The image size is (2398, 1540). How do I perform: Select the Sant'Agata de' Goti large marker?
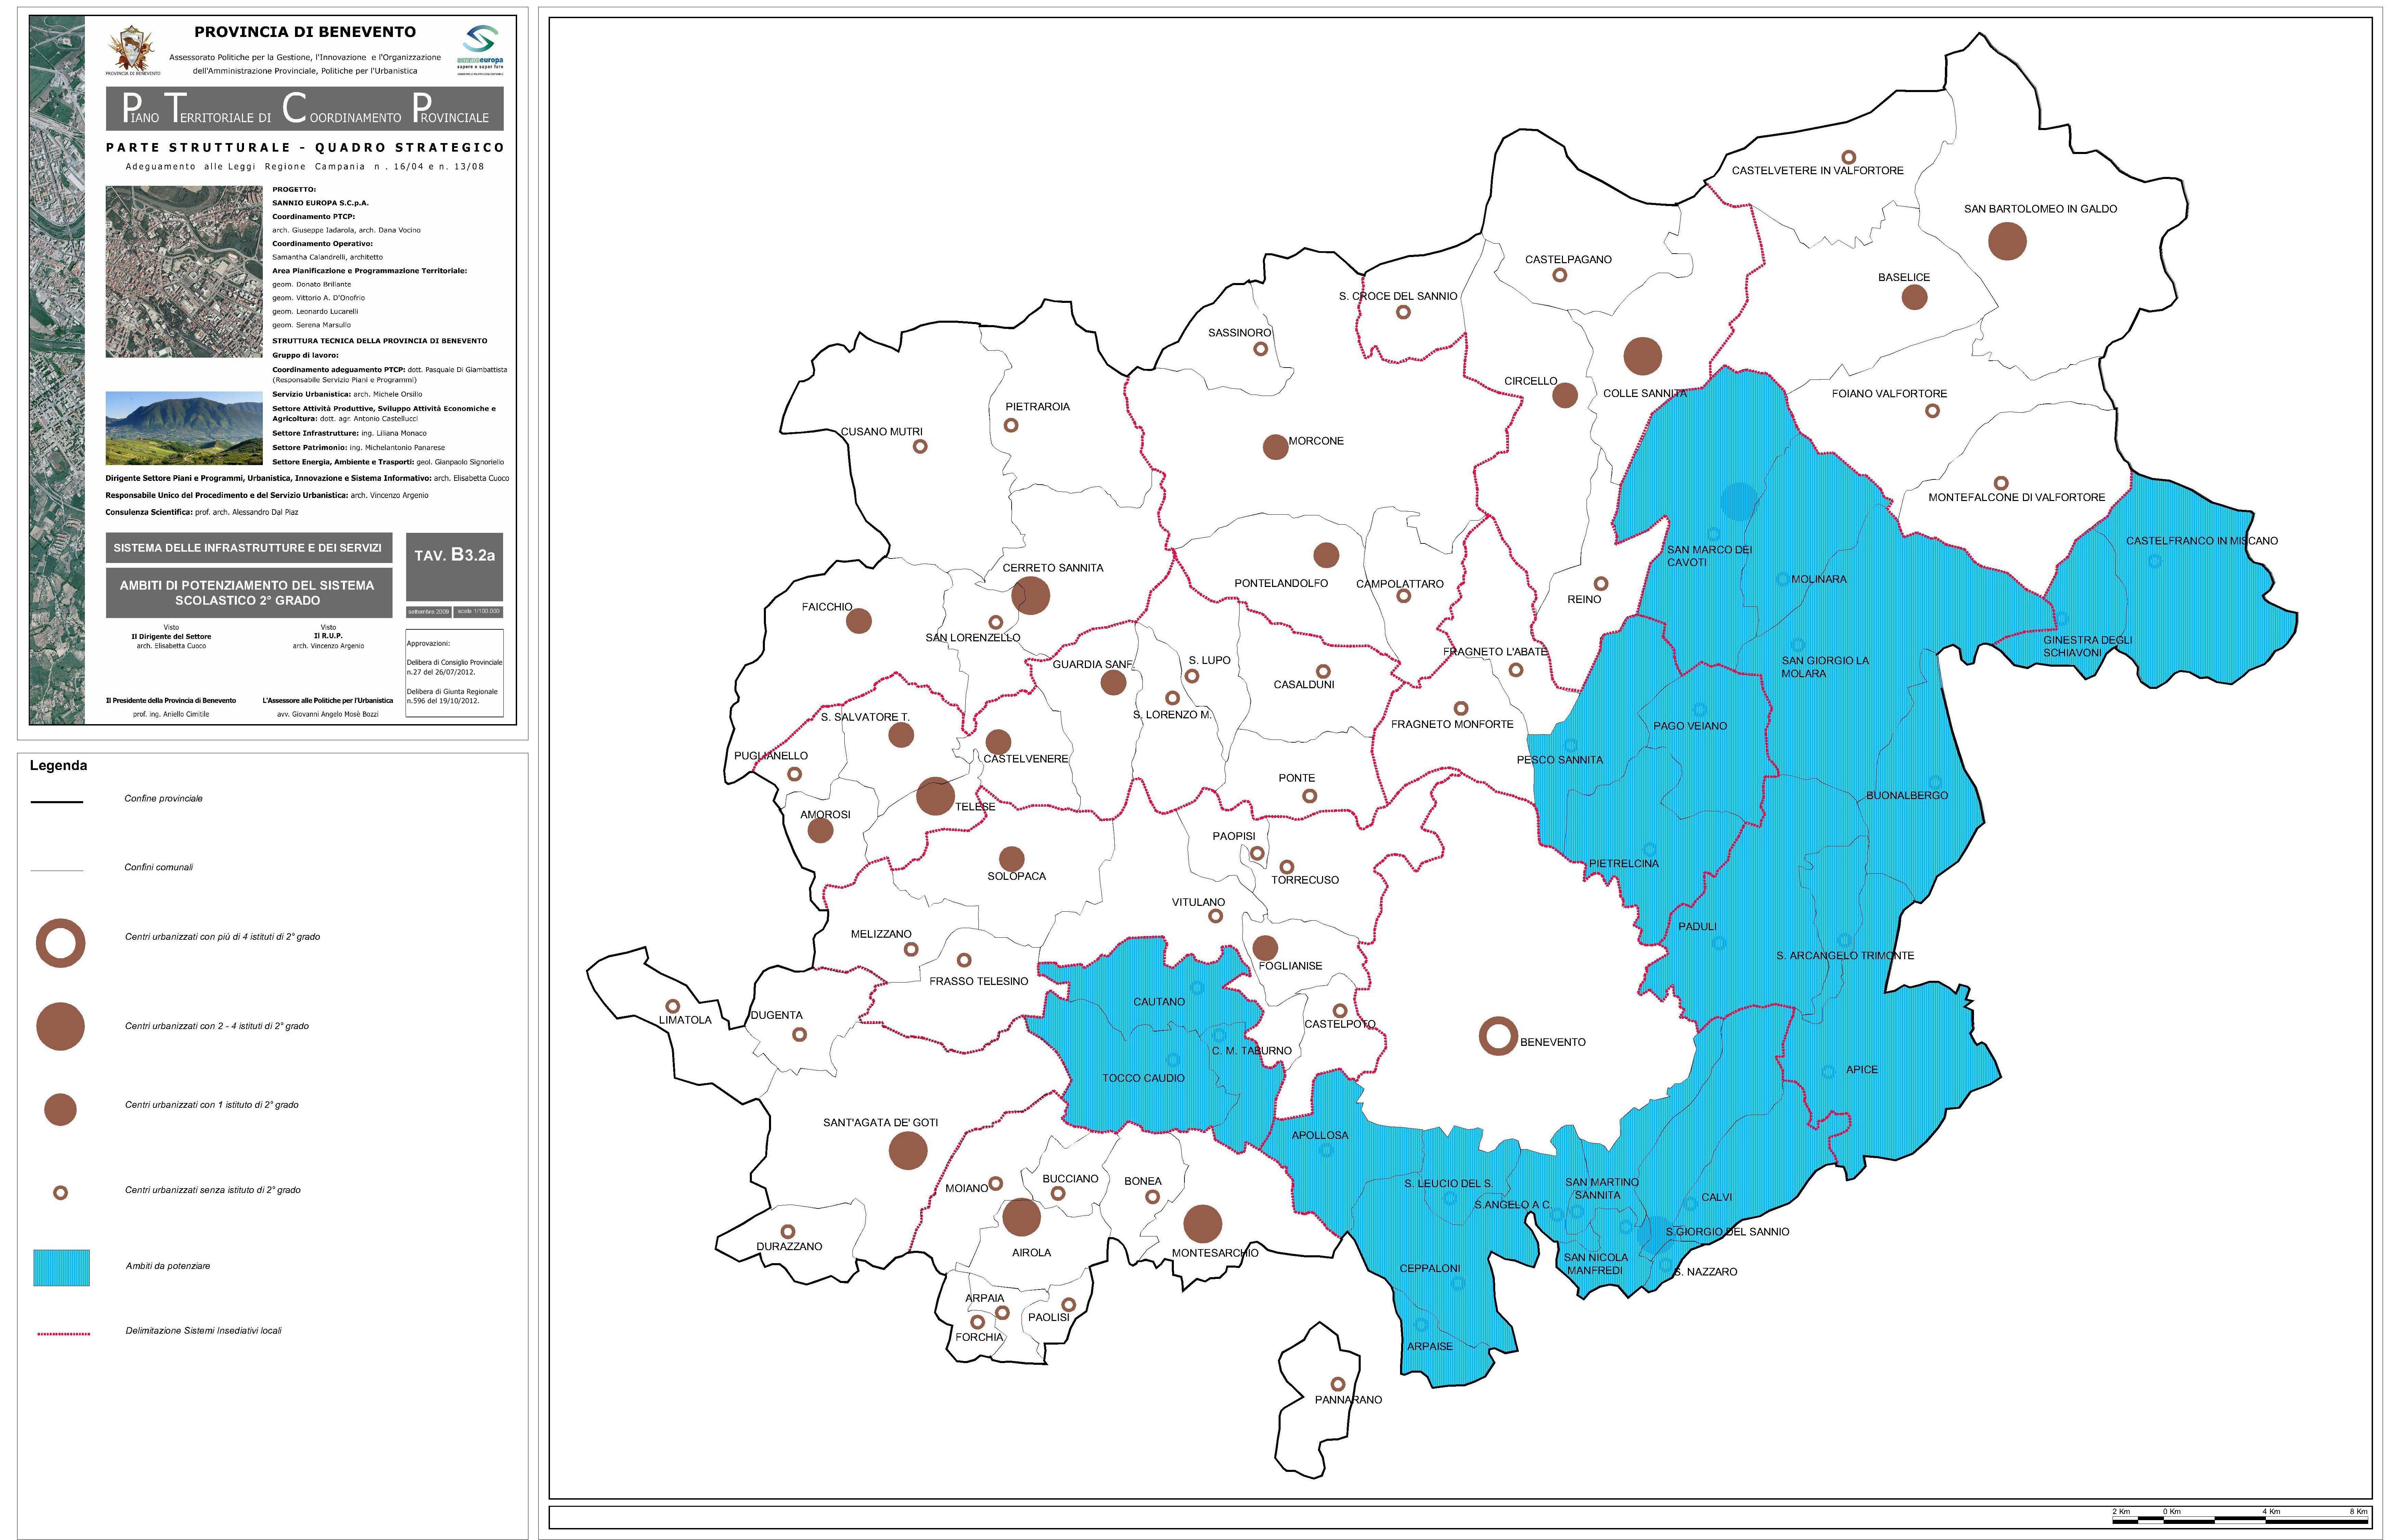click(908, 1151)
